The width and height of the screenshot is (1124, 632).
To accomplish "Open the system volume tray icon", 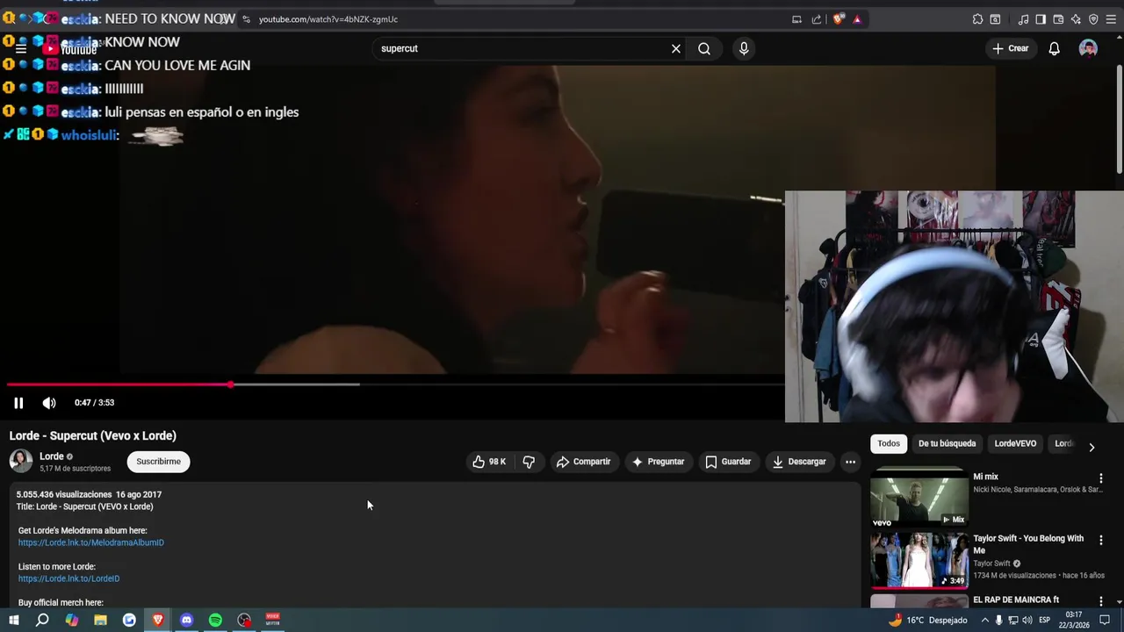I will [x=1027, y=620].
